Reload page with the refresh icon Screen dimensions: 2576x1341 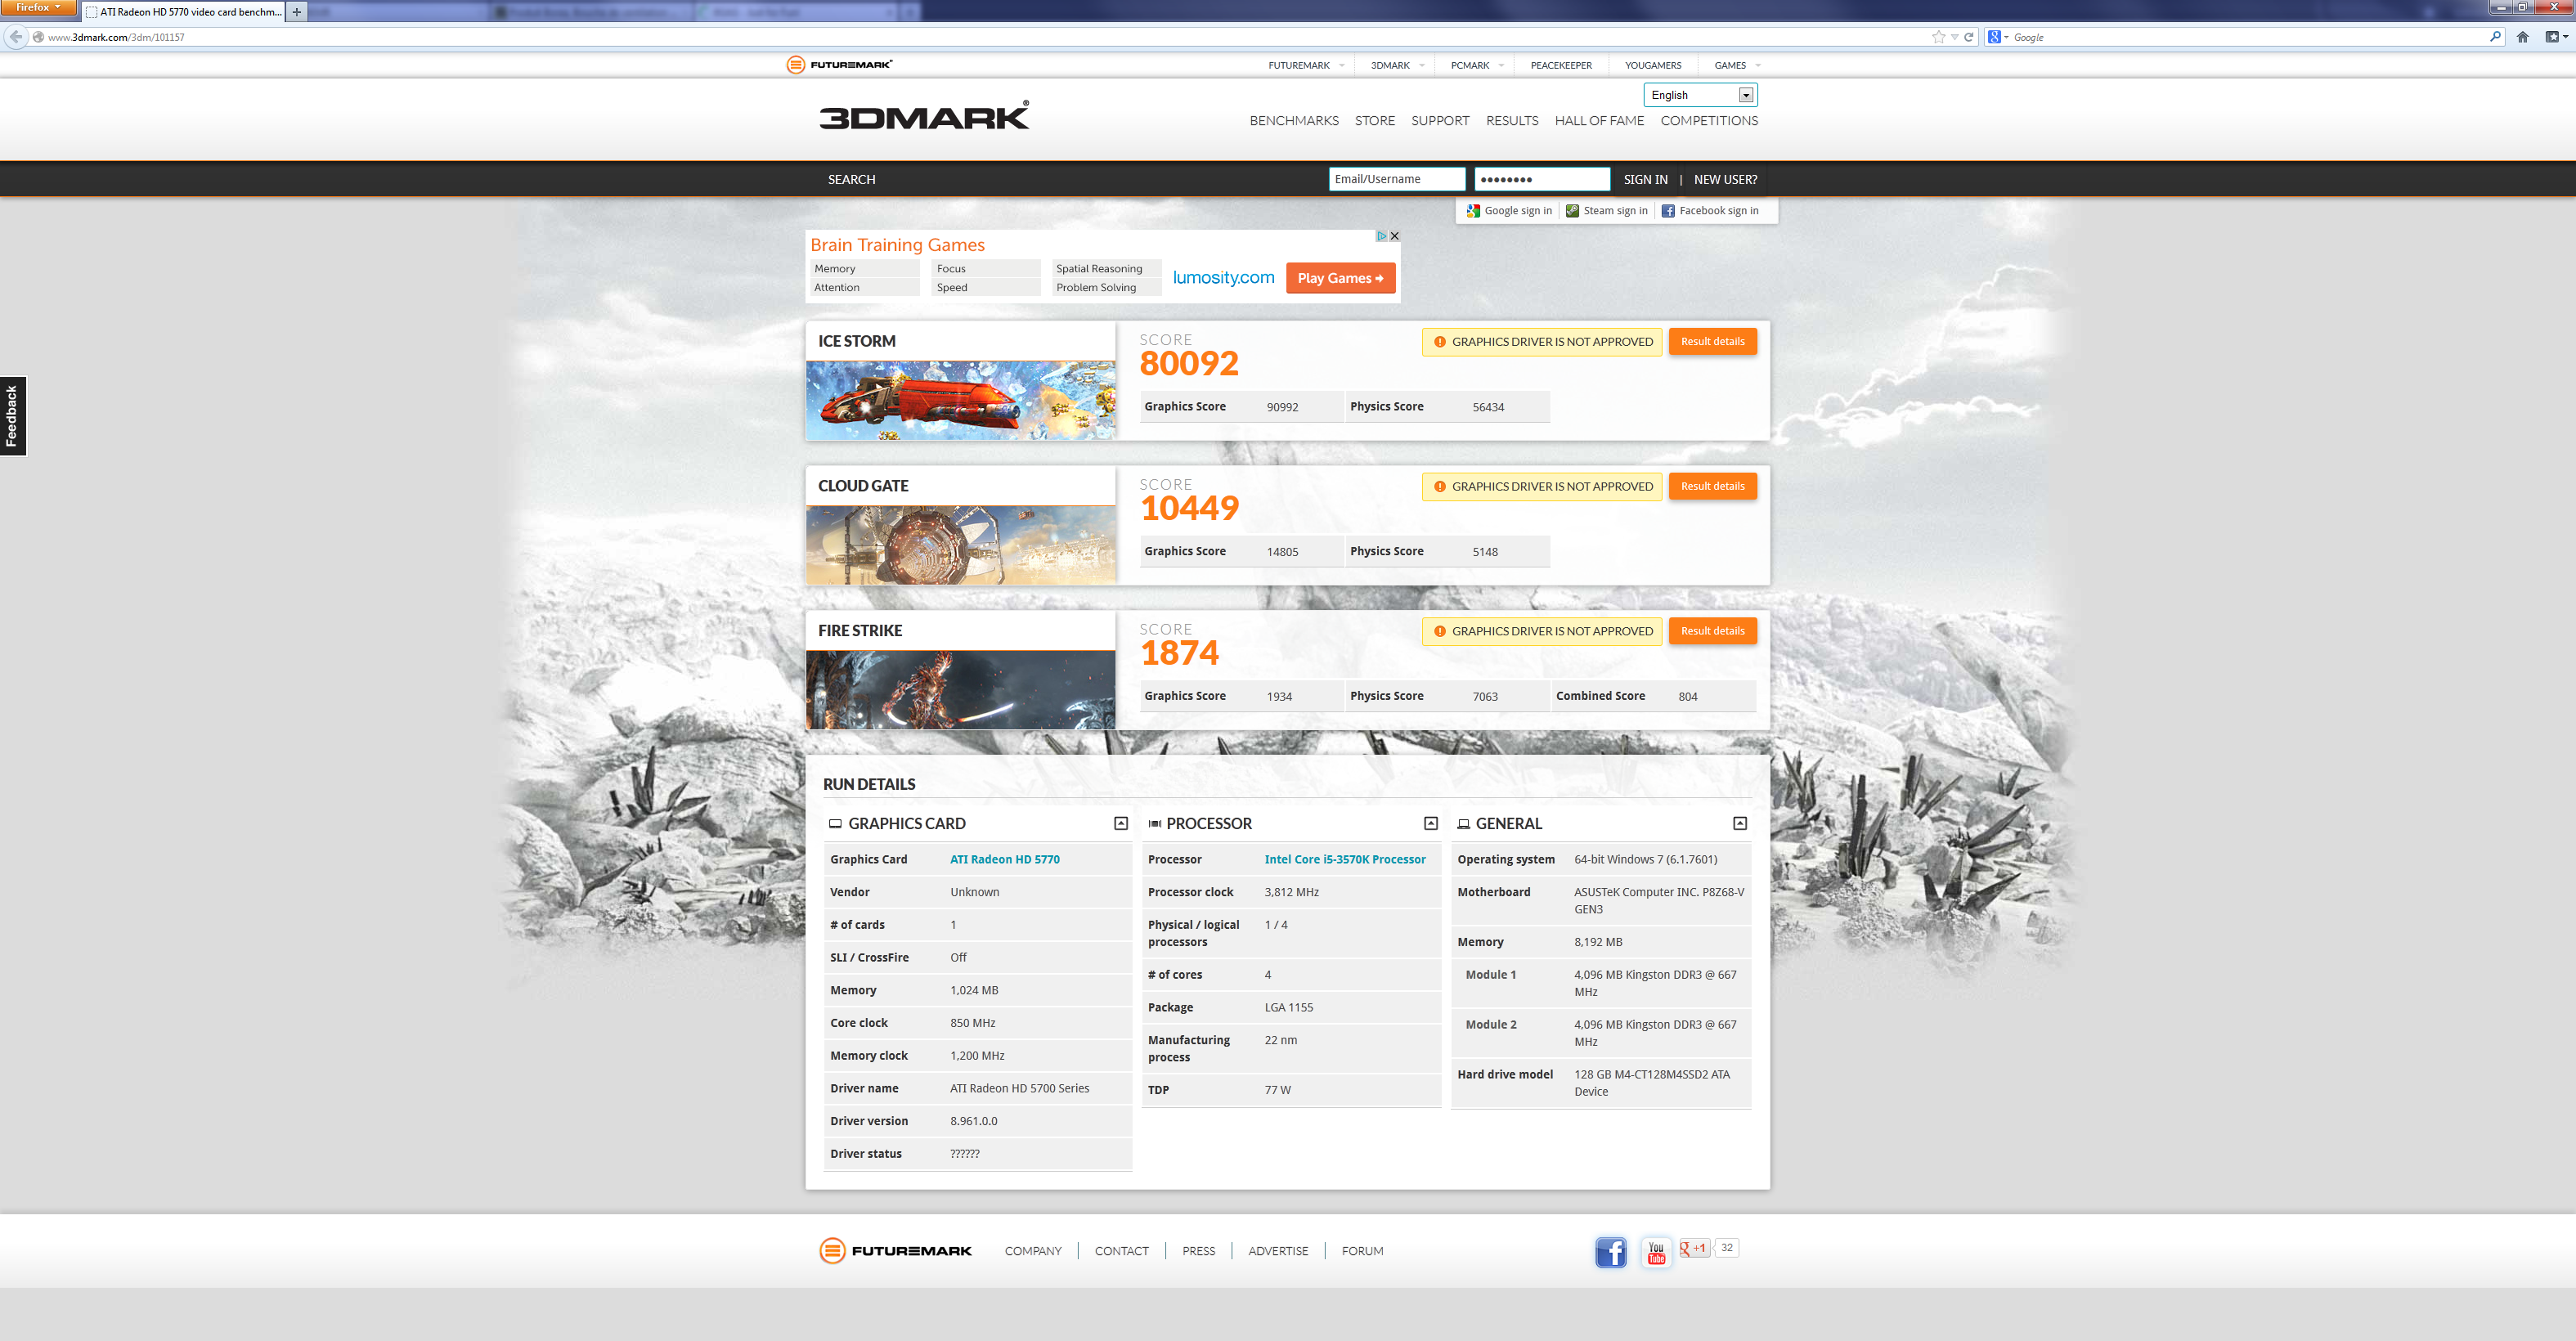pos(1968,37)
